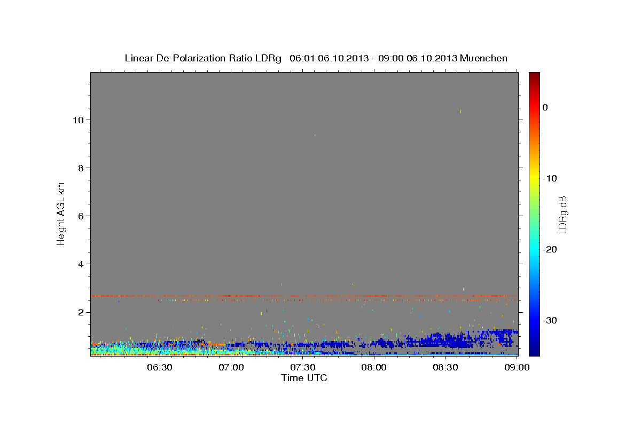
Task: Click the 08:00 time tick label
Action: [374, 367]
